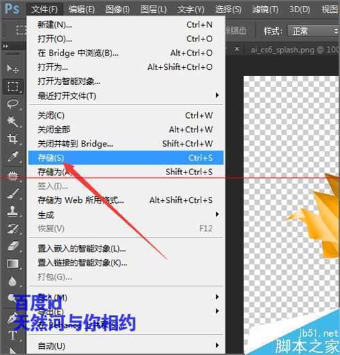Select the Clone Stamp tool

pos(12,211)
